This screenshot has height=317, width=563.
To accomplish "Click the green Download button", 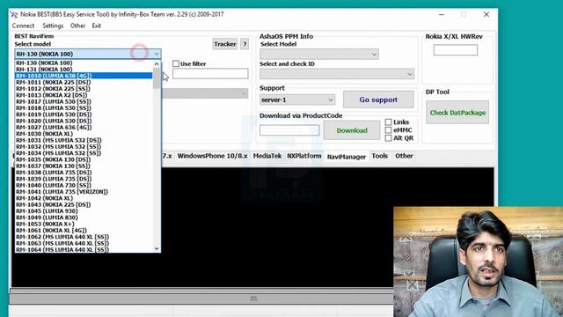I will (x=352, y=130).
